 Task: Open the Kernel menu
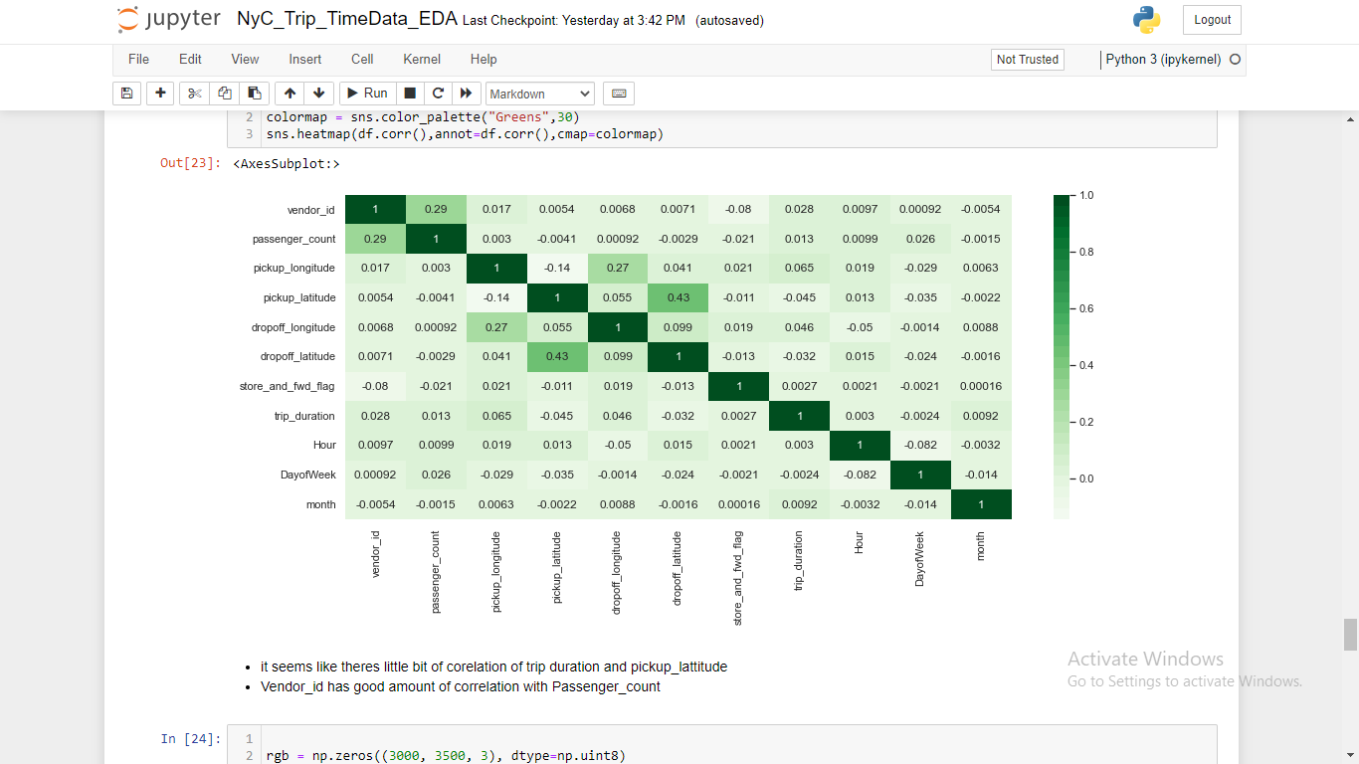click(421, 59)
